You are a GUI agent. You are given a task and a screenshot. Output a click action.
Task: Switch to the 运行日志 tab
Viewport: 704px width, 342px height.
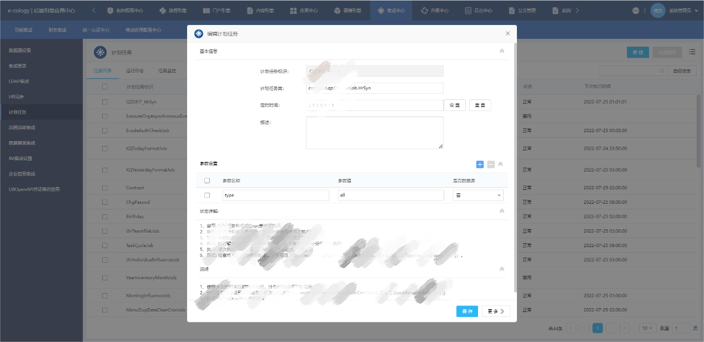135,71
